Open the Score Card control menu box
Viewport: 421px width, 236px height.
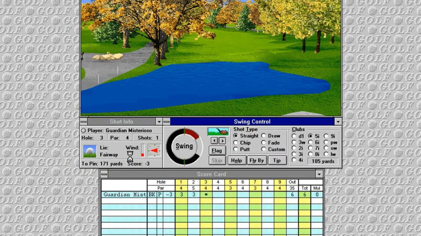[104, 174]
